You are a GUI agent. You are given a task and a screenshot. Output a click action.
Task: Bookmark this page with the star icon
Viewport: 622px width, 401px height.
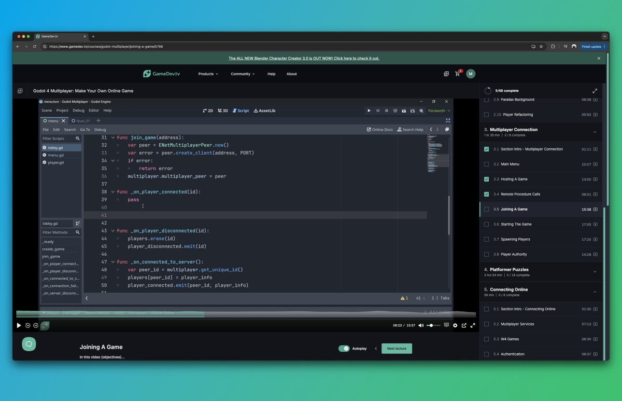point(541,46)
